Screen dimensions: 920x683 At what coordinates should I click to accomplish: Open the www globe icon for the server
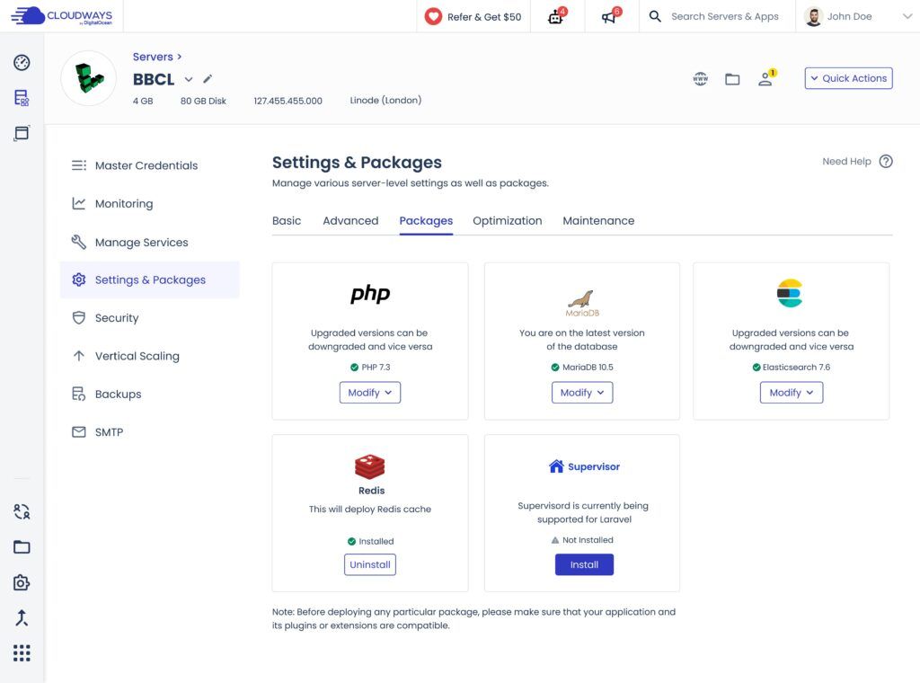click(701, 78)
